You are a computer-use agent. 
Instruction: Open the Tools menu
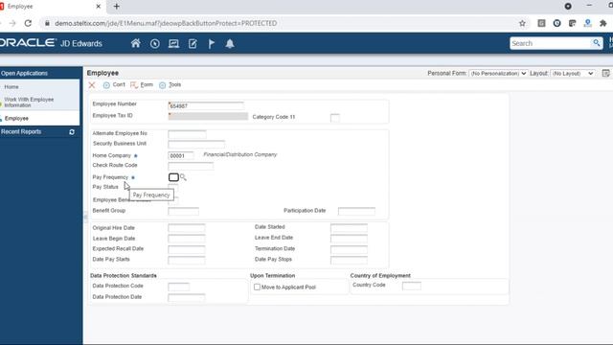tap(170, 85)
